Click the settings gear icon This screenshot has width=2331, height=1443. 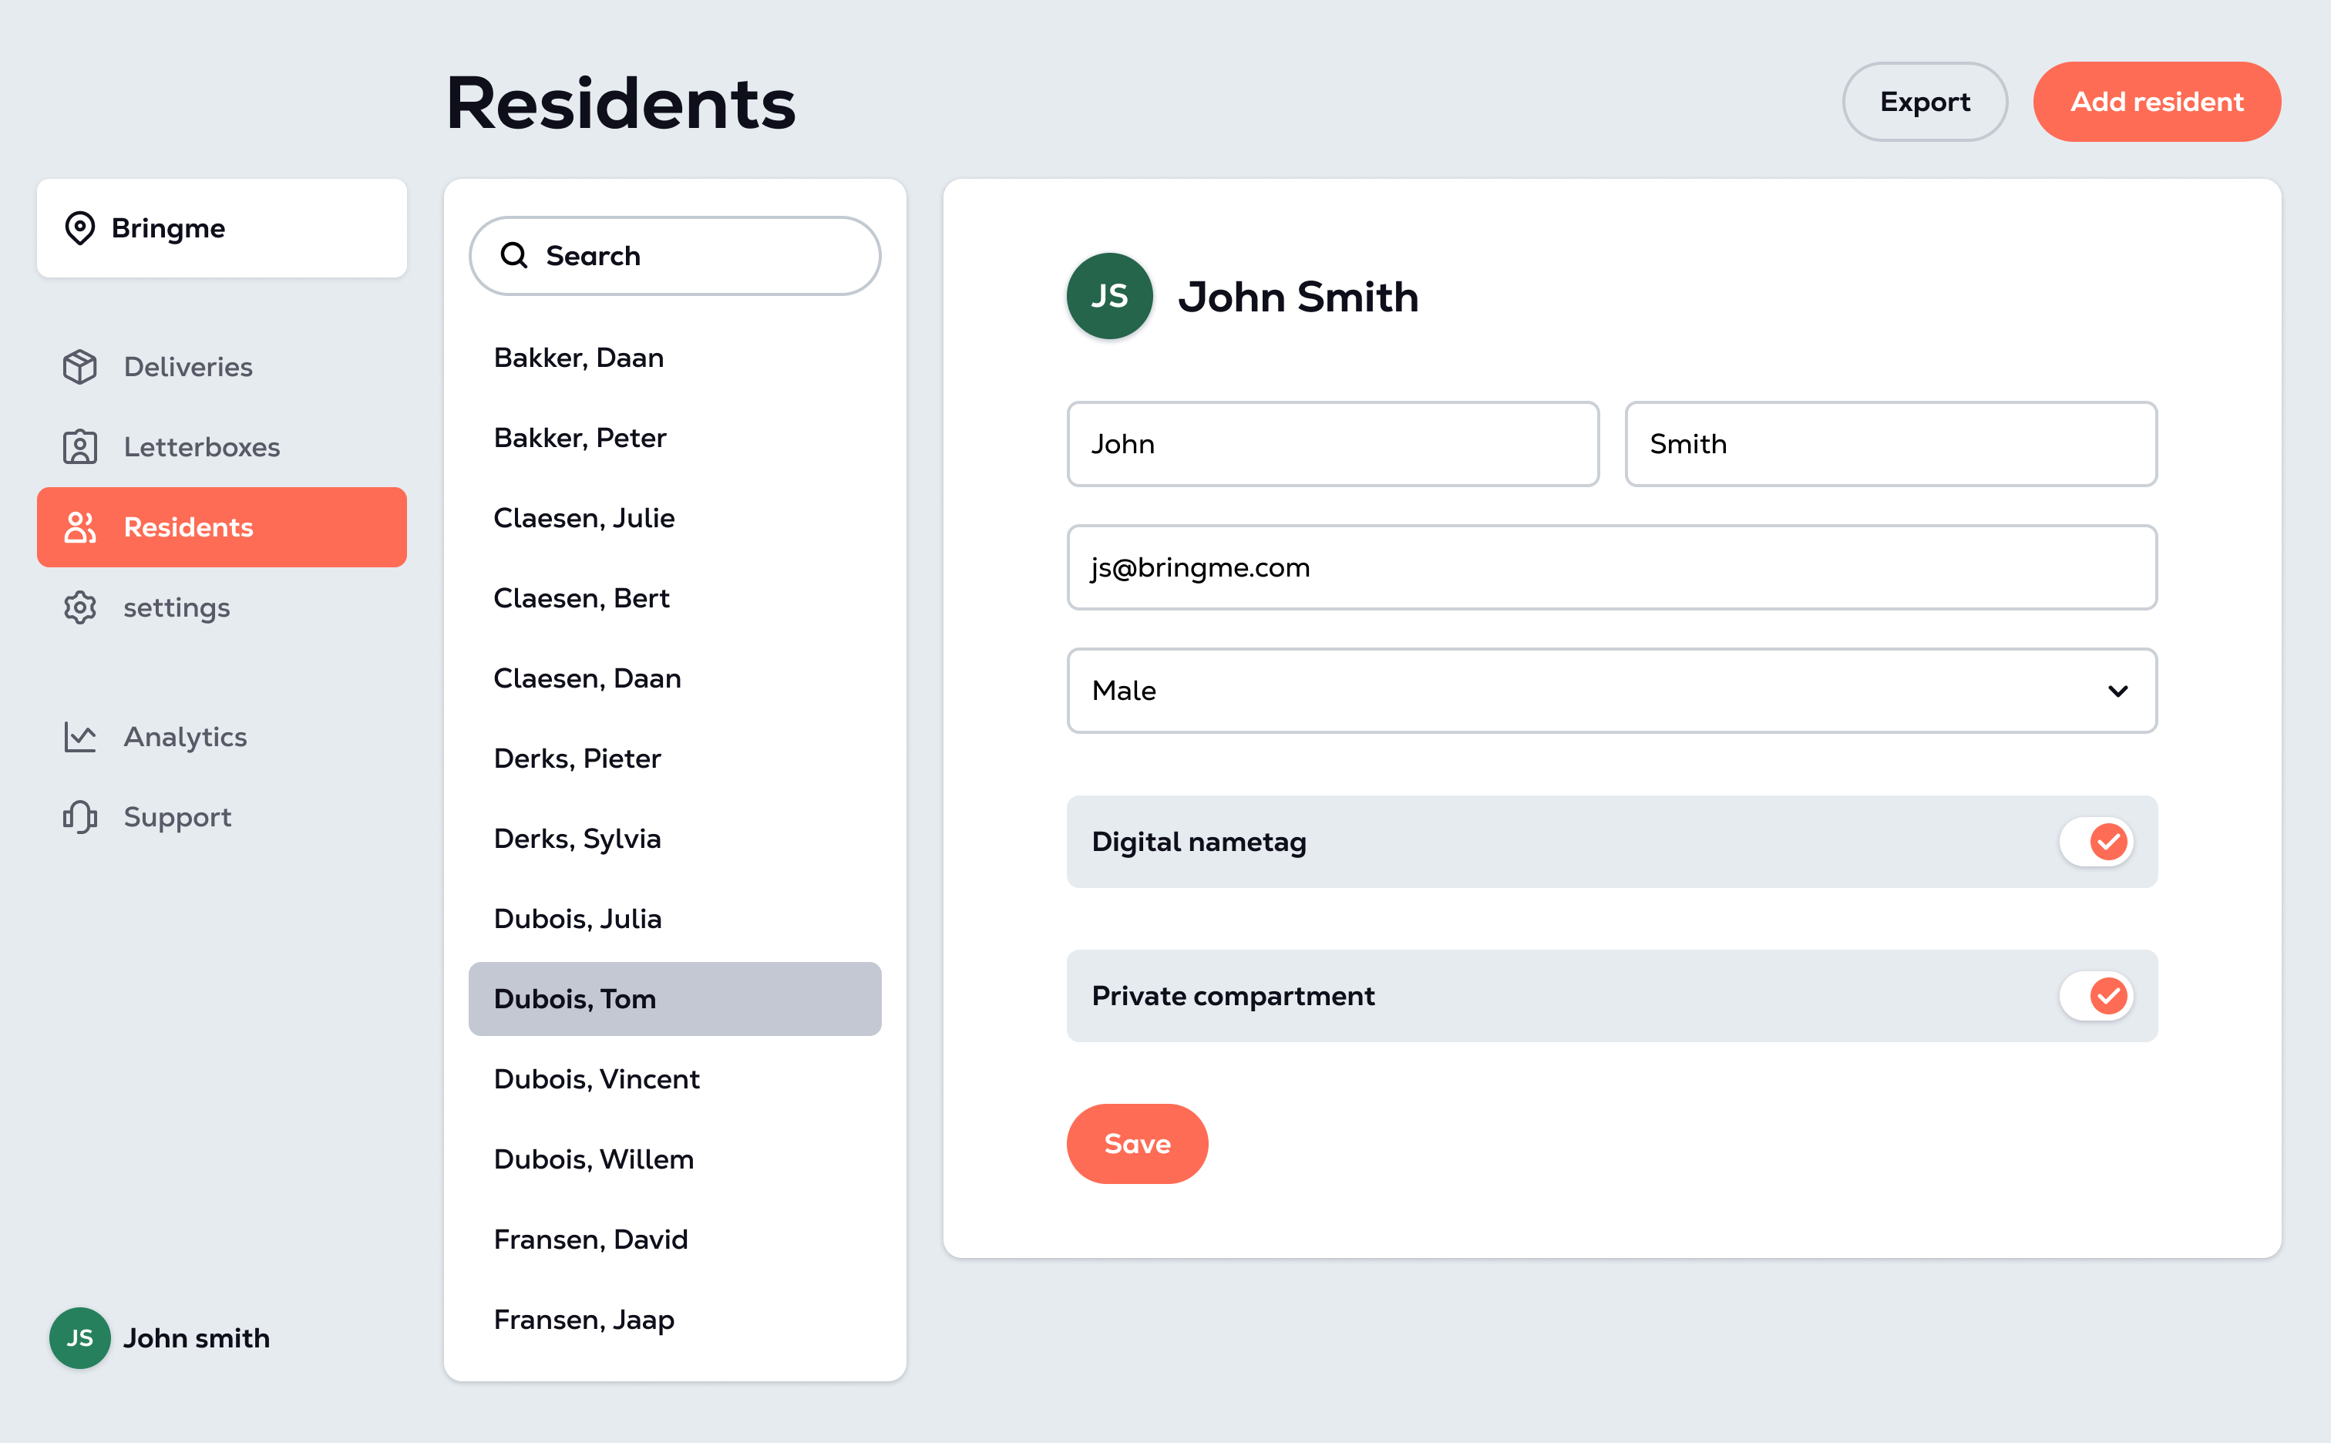click(80, 607)
